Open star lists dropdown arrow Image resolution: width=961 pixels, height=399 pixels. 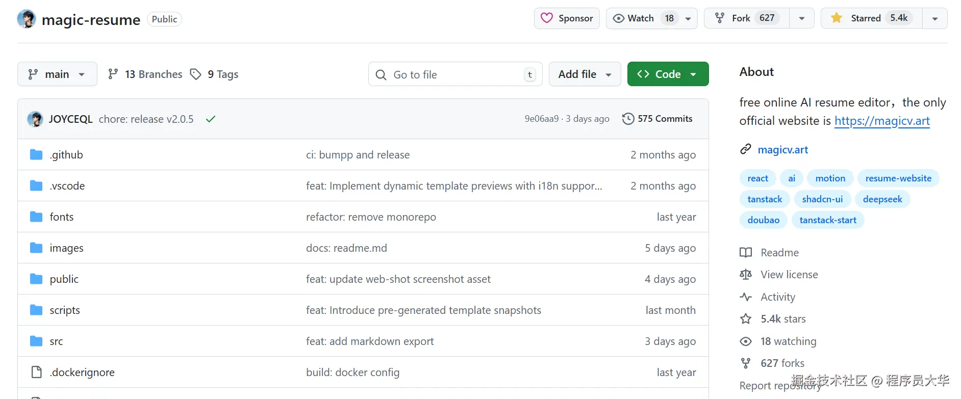[935, 18]
